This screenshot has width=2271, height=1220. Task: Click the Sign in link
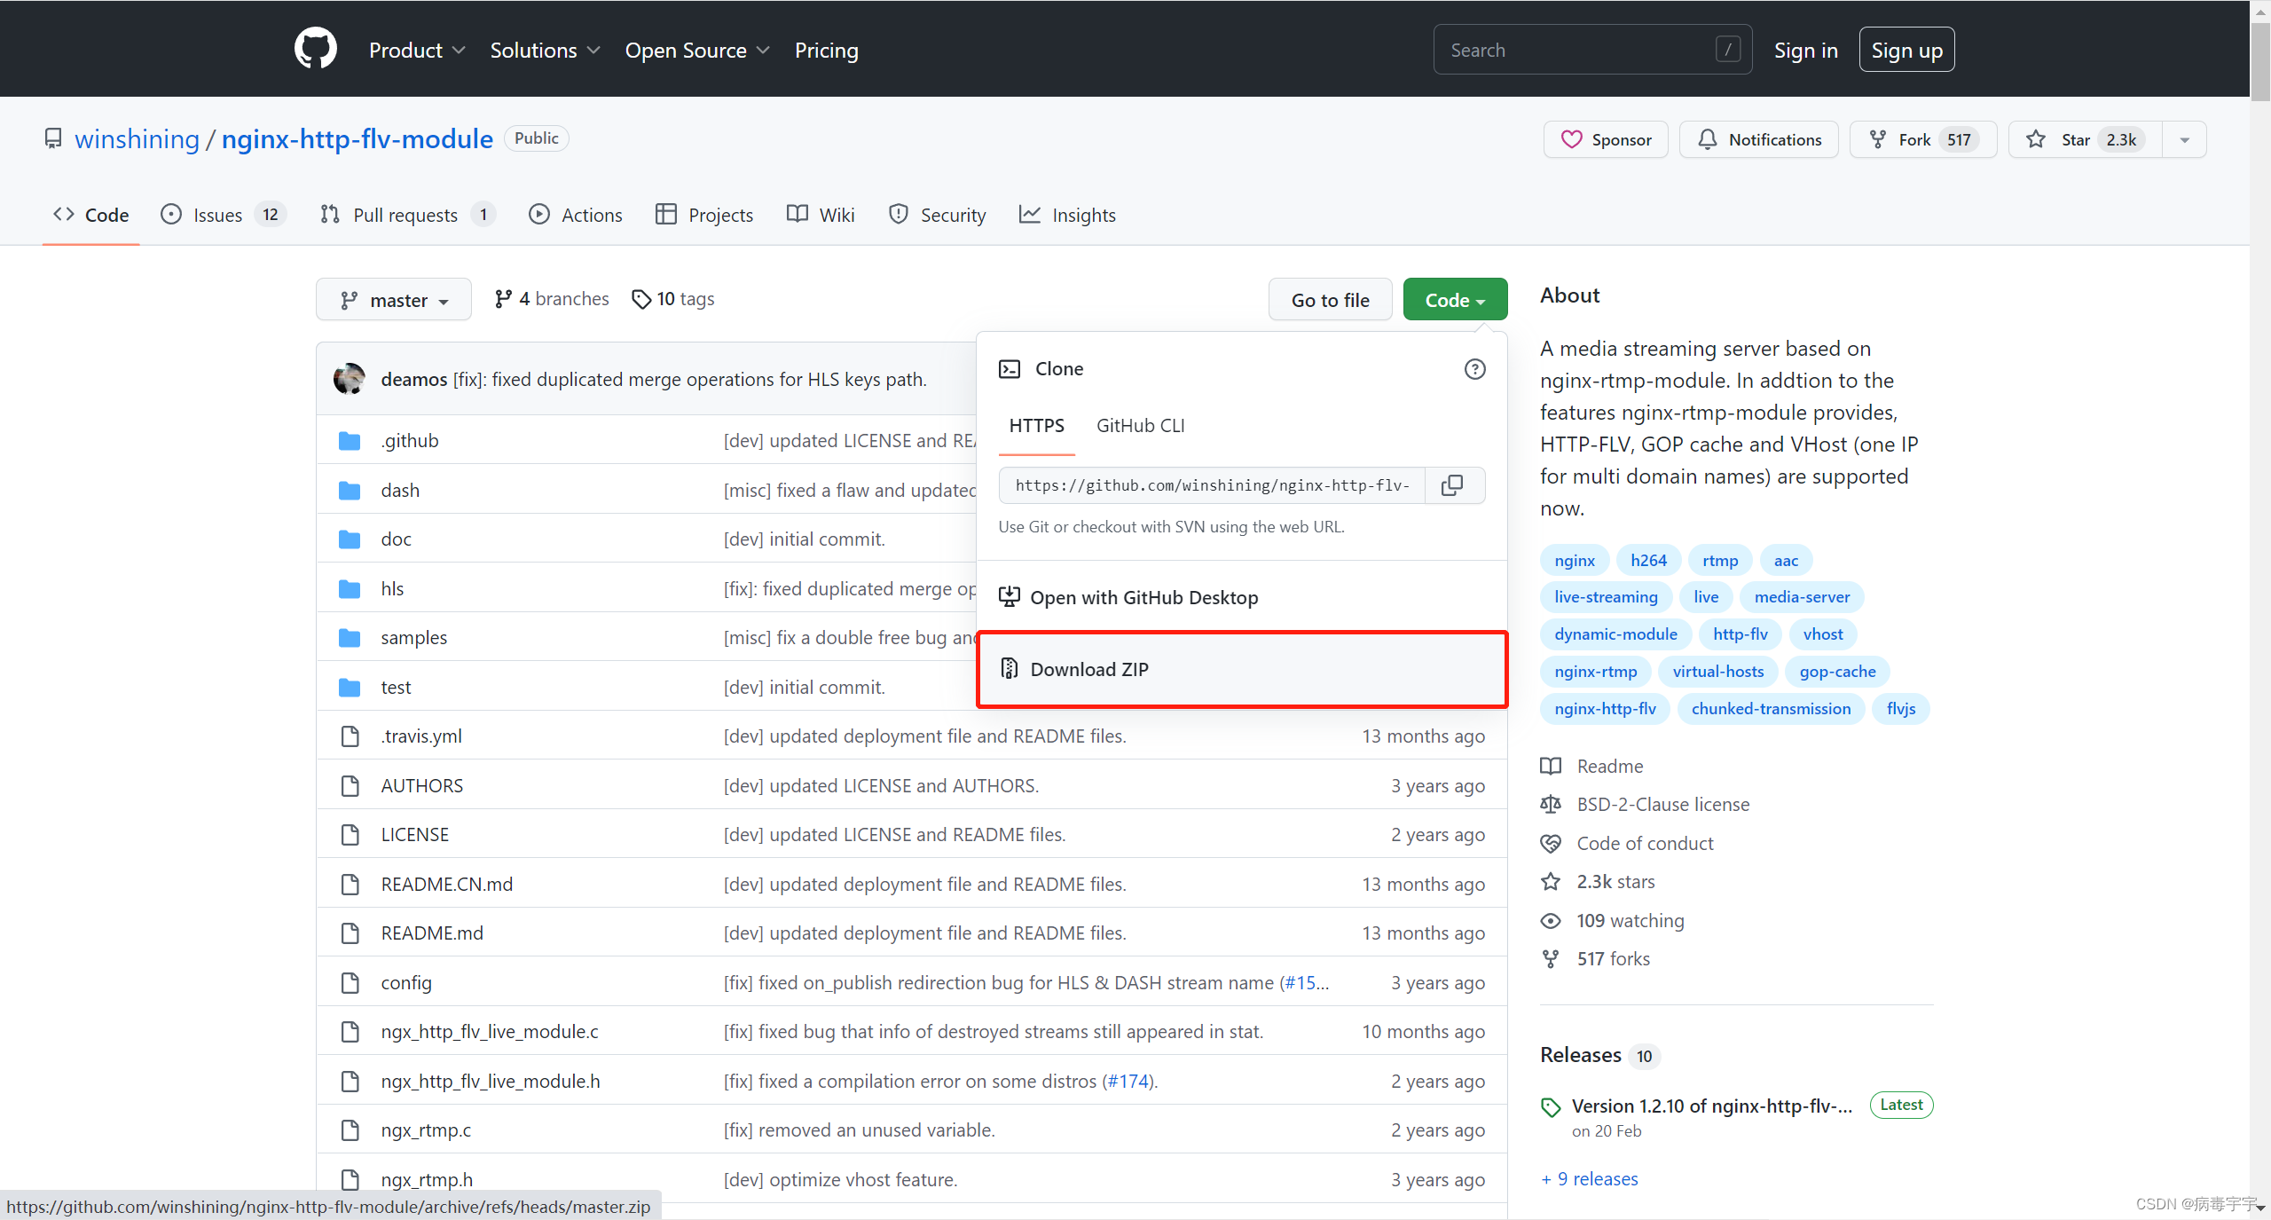point(1805,51)
